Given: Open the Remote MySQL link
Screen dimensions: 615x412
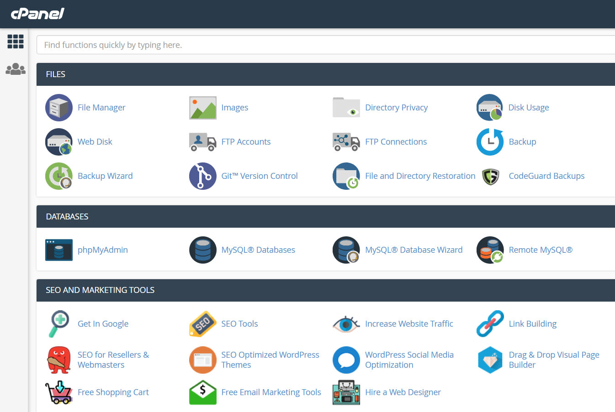Looking at the screenshot, I should [x=541, y=250].
